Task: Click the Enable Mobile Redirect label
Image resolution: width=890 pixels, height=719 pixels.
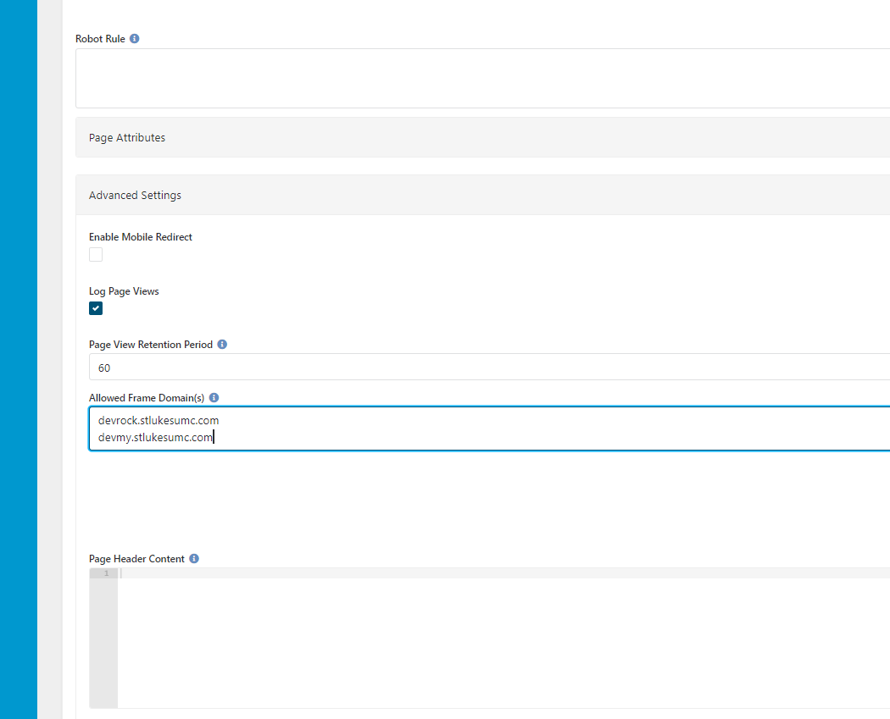Action: pyautogui.click(x=141, y=237)
